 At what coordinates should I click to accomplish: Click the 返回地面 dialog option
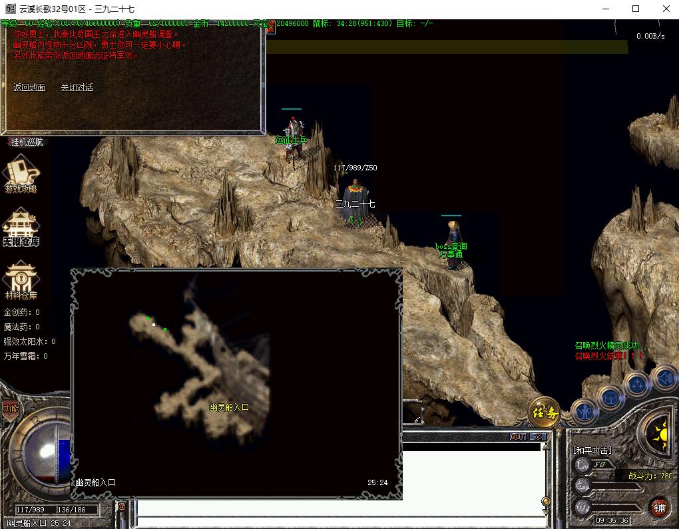tap(29, 87)
